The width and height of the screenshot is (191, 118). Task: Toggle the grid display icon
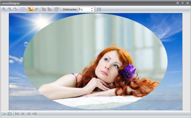[x=23, y=9]
